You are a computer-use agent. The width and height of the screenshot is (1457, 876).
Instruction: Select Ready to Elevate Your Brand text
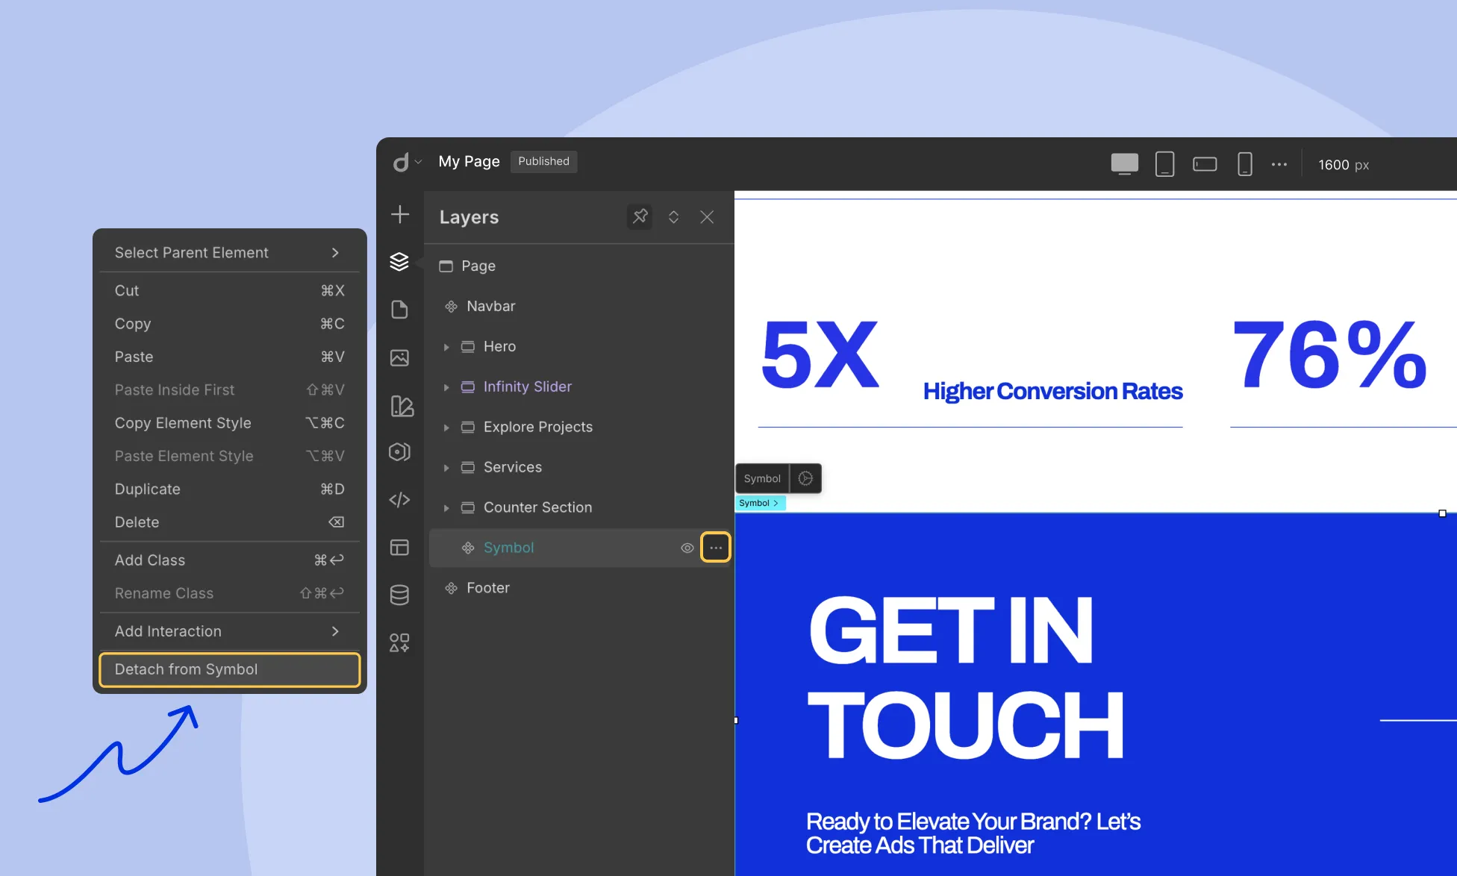pos(973,833)
